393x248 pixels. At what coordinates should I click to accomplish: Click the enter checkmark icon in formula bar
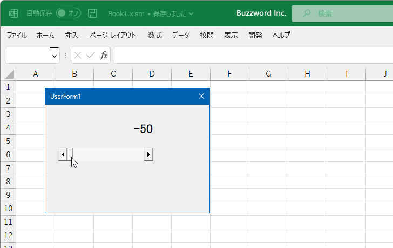point(91,55)
